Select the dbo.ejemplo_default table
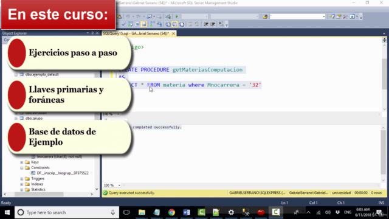 (x=42, y=74)
